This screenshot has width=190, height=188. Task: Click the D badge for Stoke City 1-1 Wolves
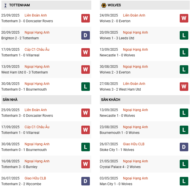click(184, 147)
